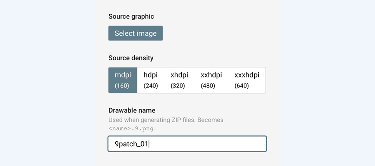Set source density to xxxhdpi

point(247,80)
